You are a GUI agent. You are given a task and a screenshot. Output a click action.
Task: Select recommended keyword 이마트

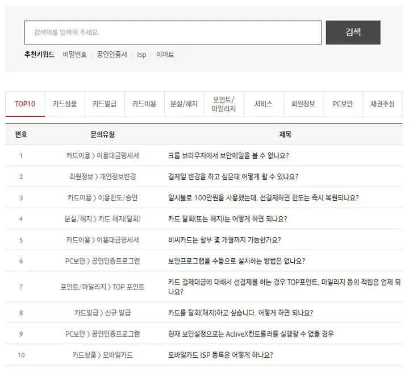coord(165,54)
